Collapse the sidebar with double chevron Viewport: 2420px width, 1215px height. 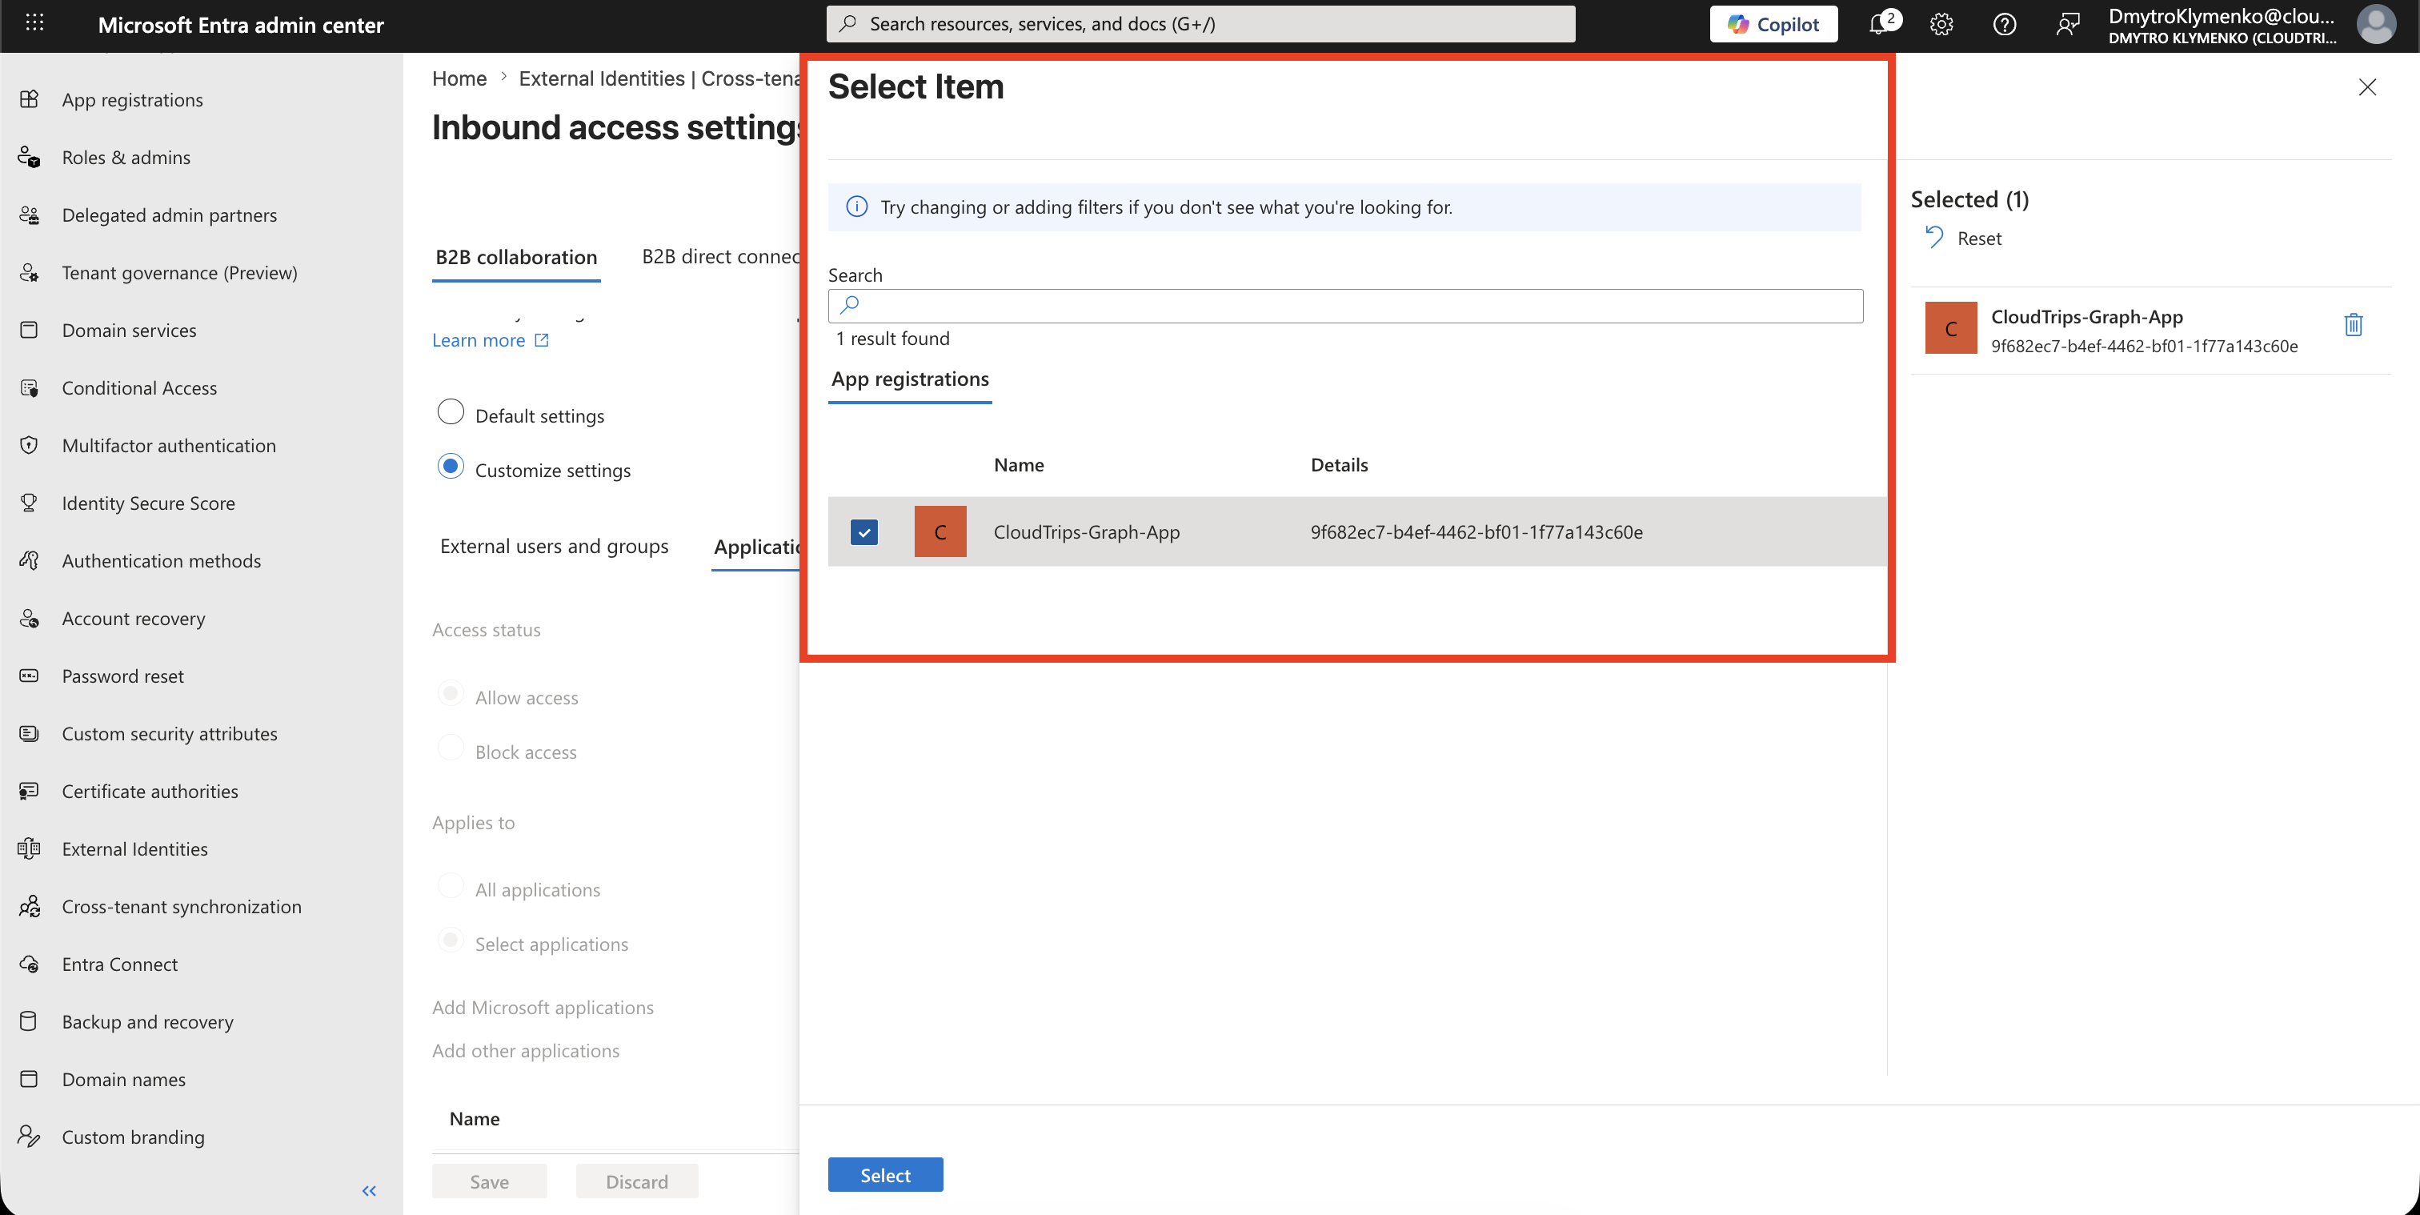pos(369,1190)
